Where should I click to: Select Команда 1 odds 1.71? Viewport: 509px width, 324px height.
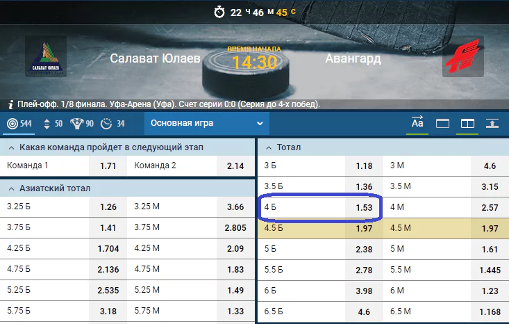pos(108,165)
